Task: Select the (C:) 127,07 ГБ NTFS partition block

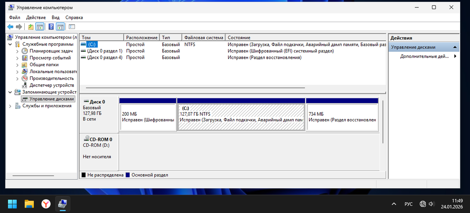Action: coord(241,114)
